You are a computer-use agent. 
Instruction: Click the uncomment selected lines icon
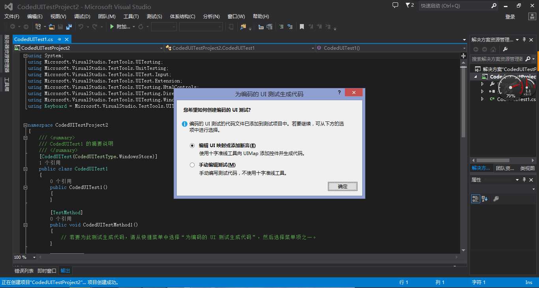290,26
